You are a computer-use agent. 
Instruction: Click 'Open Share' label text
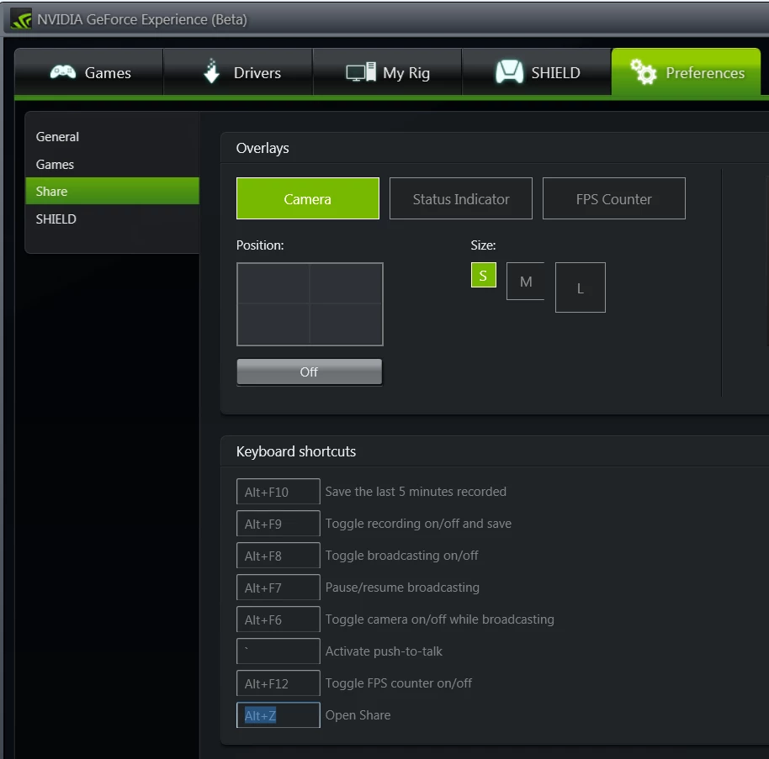pyautogui.click(x=358, y=715)
